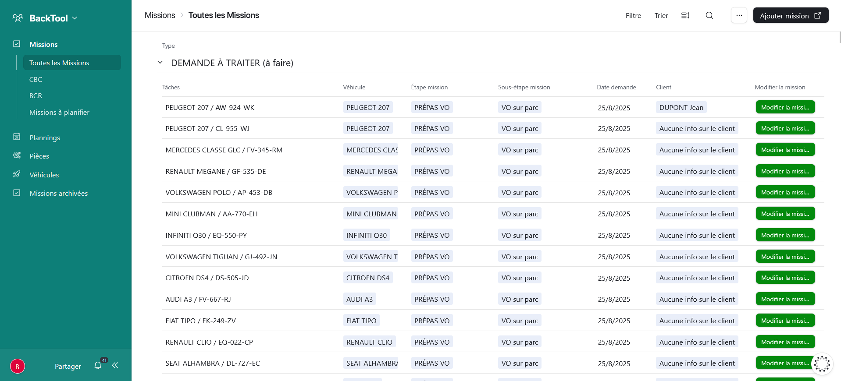Open the row height settings icon

(685, 16)
